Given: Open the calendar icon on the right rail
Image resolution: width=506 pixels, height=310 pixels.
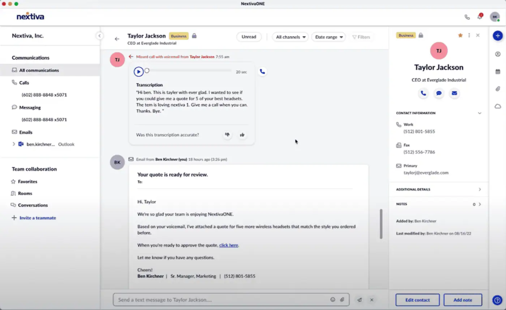Looking at the screenshot, I should click(x=498, y=71).
